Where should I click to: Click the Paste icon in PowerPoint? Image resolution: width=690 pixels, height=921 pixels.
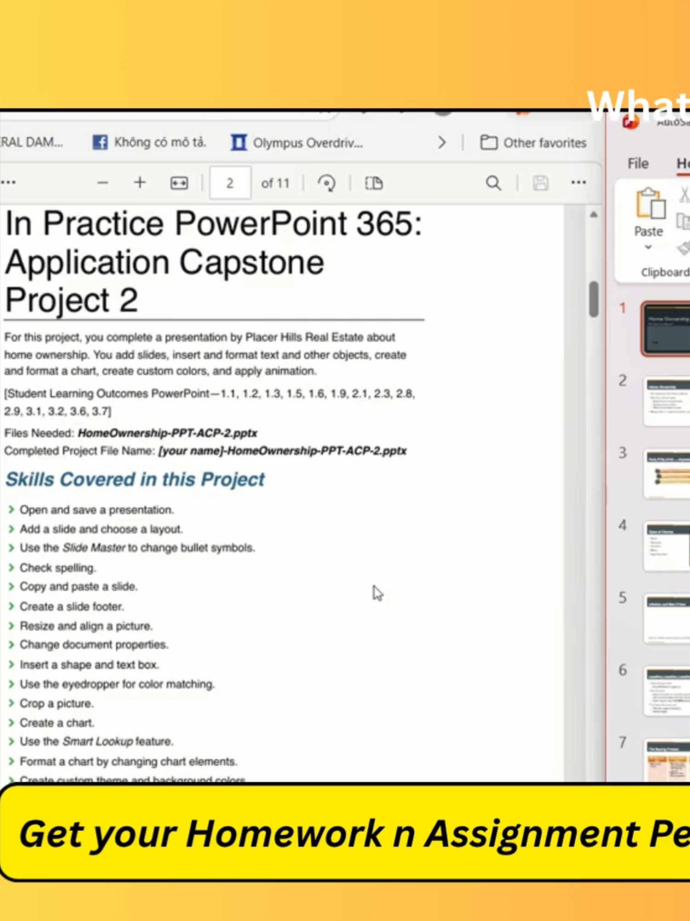(650, 204)
